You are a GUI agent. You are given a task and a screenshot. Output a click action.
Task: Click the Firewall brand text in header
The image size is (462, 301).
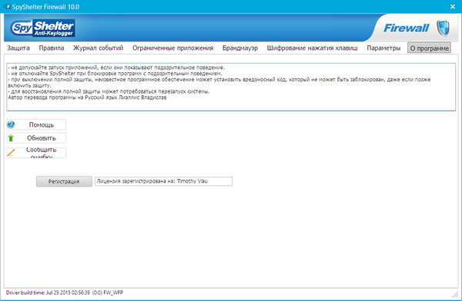point(406,28)
